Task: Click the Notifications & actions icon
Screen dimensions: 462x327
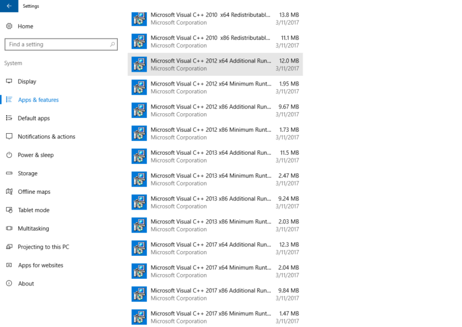Action: (9, 136)
